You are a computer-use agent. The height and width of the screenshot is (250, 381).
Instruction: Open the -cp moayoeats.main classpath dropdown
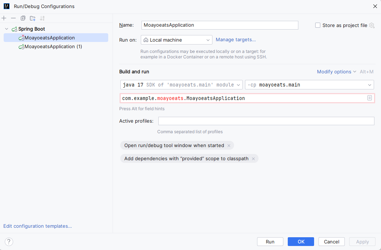[x=309, y=85]
